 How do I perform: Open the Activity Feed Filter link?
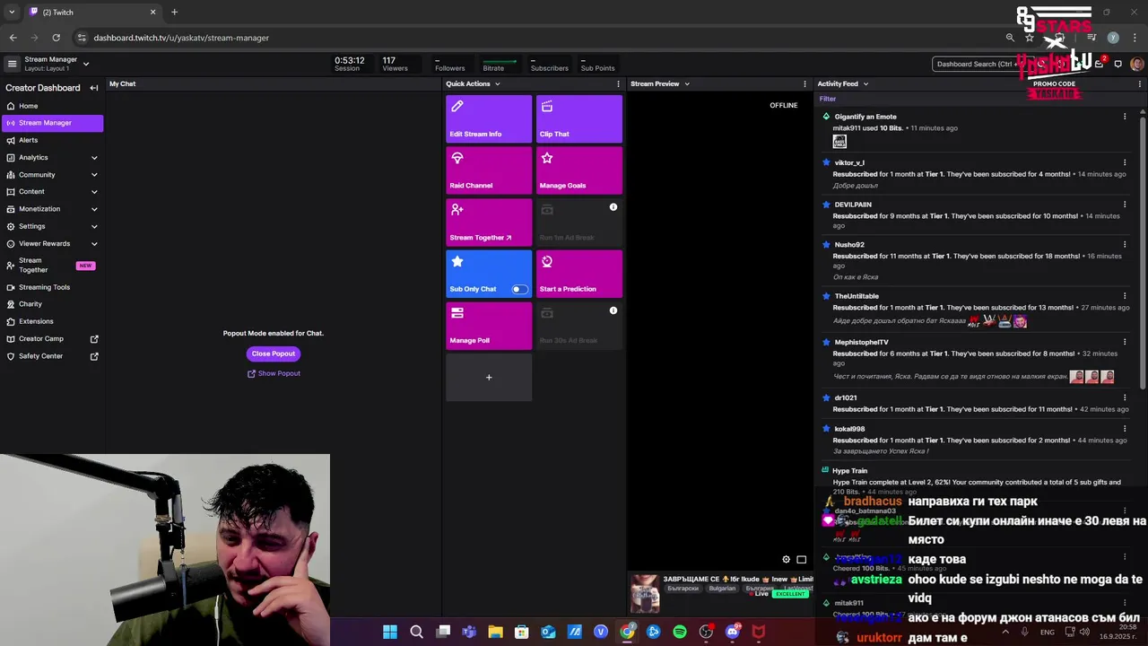[828, 99]
